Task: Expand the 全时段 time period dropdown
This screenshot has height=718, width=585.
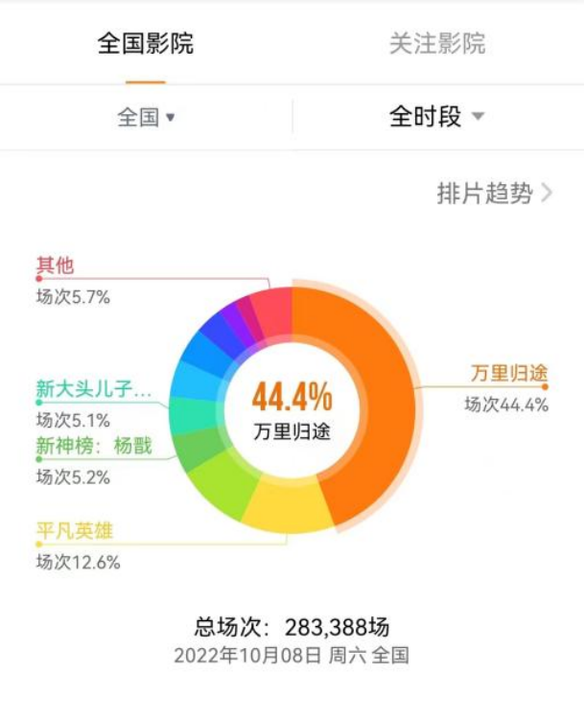Action: point(436,116)
